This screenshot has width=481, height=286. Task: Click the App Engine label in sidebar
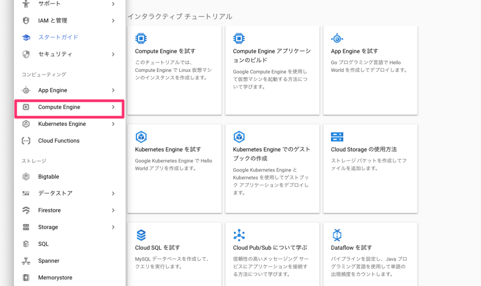[53, 90]
